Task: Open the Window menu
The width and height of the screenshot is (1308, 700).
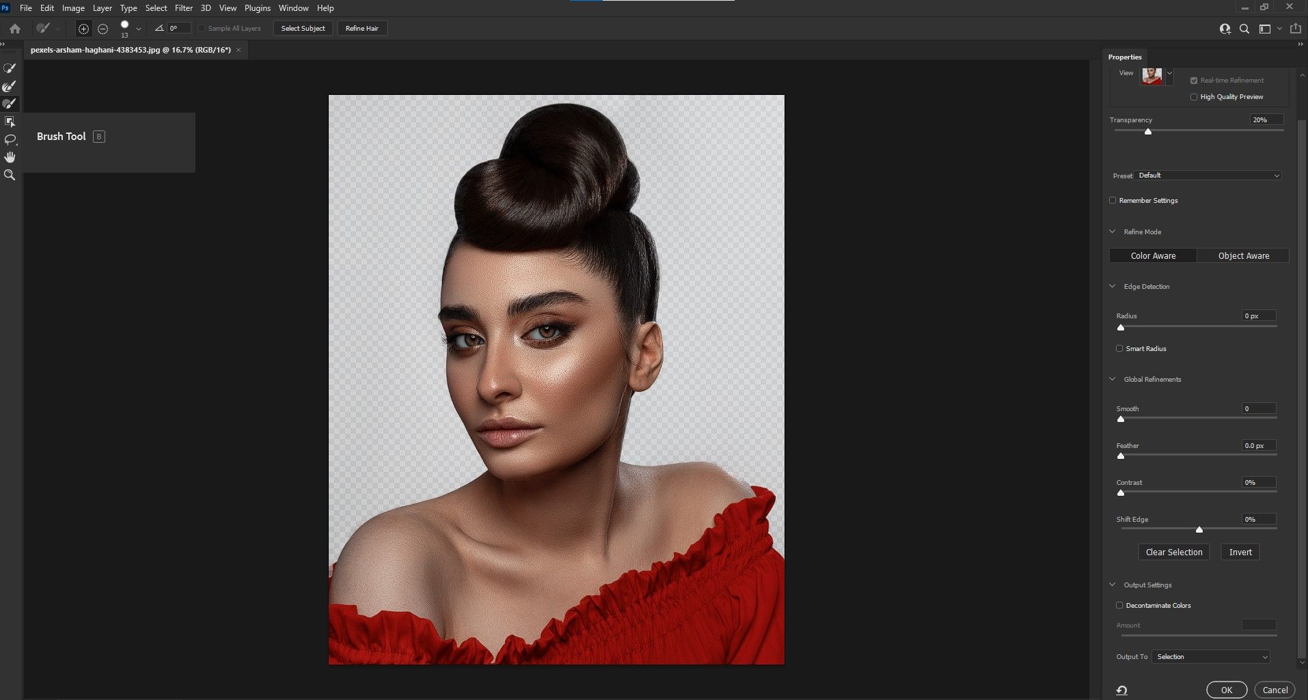Action: click(293, 8)
